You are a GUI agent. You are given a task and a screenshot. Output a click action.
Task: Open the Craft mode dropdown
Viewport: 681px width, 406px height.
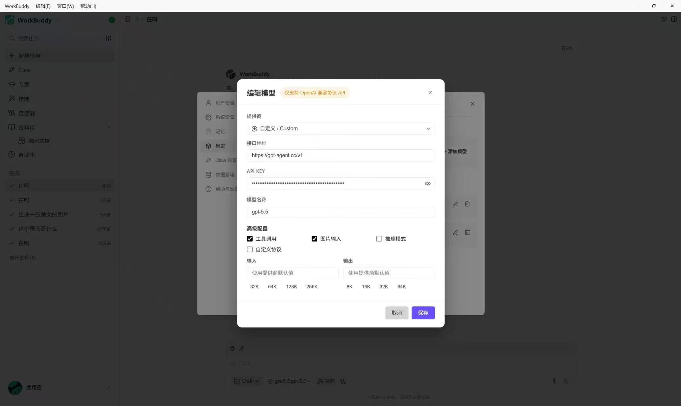[x=247, y=381]
